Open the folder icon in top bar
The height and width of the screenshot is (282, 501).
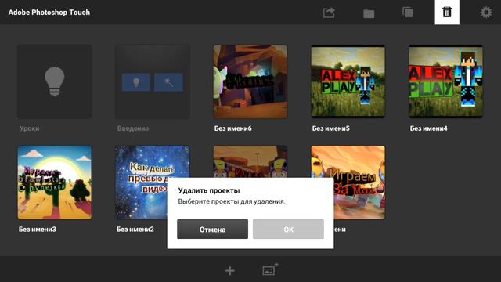click(x=369, y=13)
